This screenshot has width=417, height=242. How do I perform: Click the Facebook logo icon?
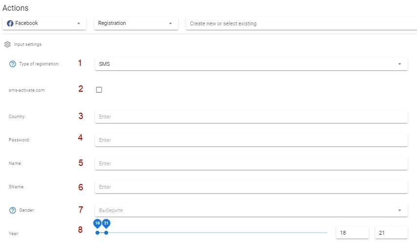point(10,23)
